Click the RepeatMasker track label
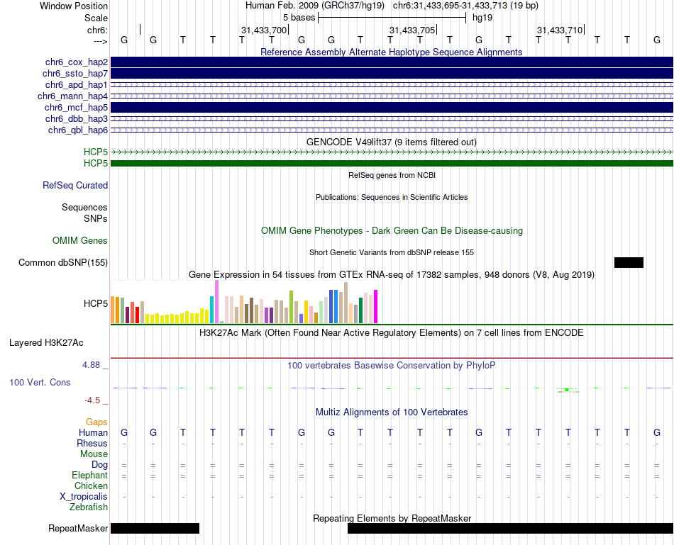The height and width of the screenshot is (545, 674). [x=78, y=528]
